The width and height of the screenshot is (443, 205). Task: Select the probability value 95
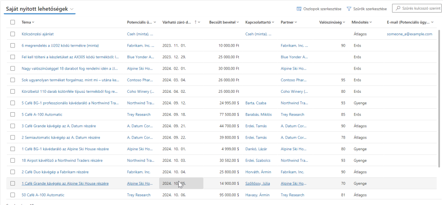pos(343,80)
